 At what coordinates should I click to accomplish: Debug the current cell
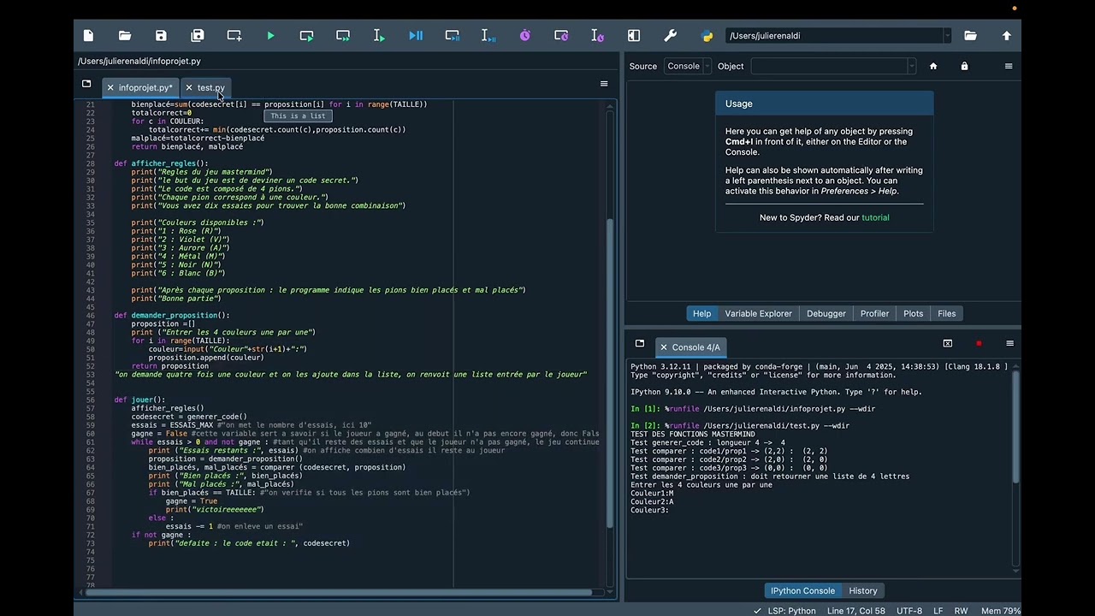453,35
